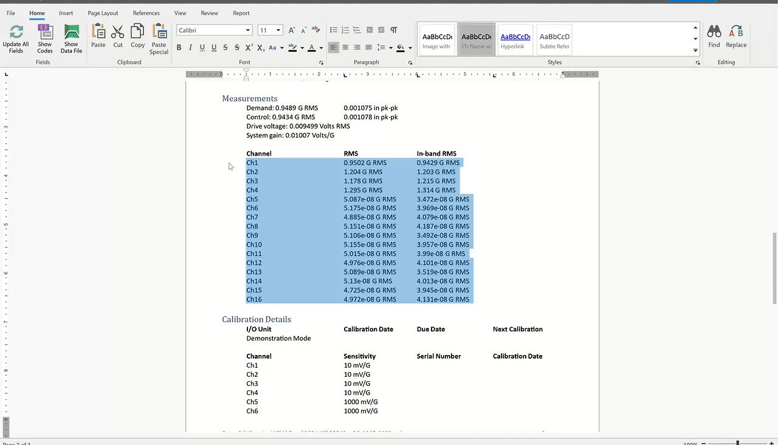Toggle single underline

coord(202,47)
